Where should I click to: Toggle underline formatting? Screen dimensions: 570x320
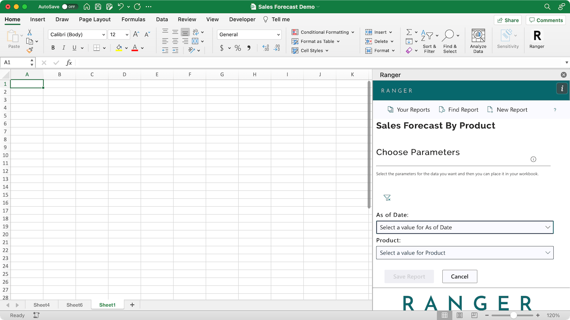(x=75, y=48)
